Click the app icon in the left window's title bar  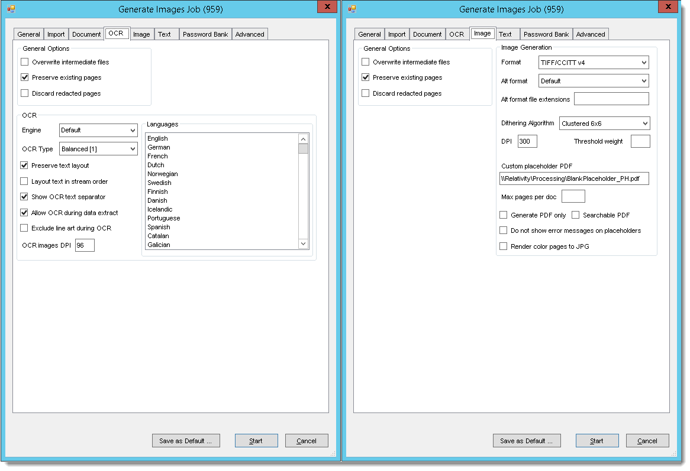tap(11, 9)
